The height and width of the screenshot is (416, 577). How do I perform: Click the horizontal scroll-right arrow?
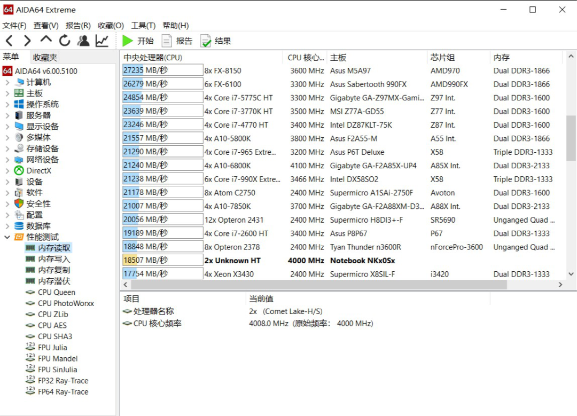(x=560, y=285)
